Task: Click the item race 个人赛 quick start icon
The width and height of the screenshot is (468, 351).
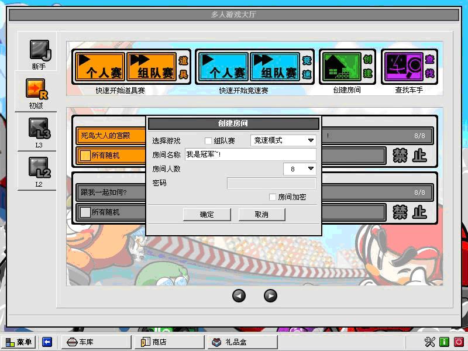Action: 100,67
